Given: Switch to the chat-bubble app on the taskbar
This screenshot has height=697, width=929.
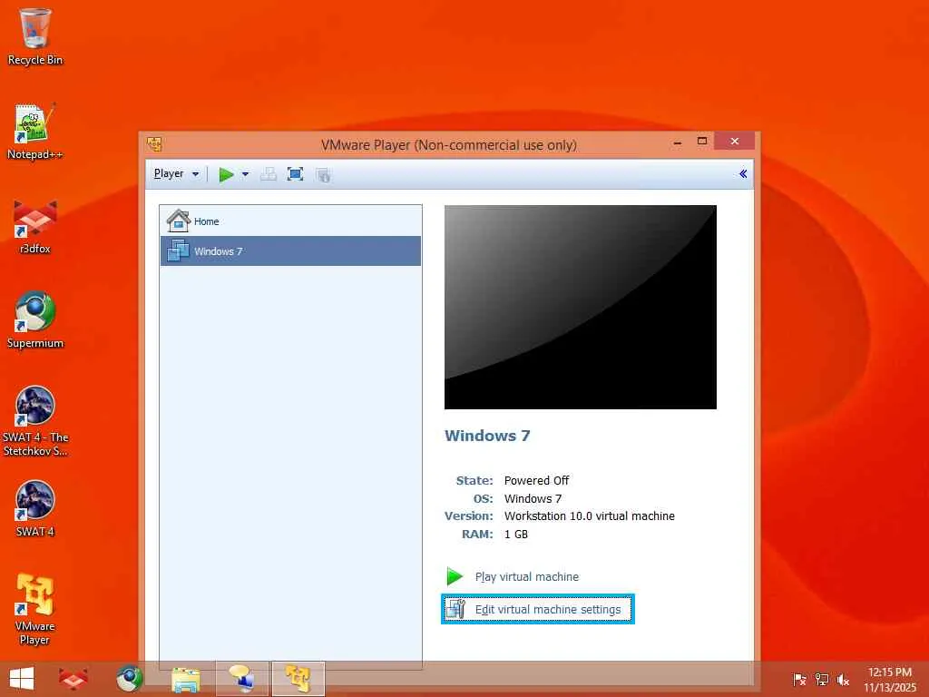Looking at the screenshot, I should click(241, 679).
